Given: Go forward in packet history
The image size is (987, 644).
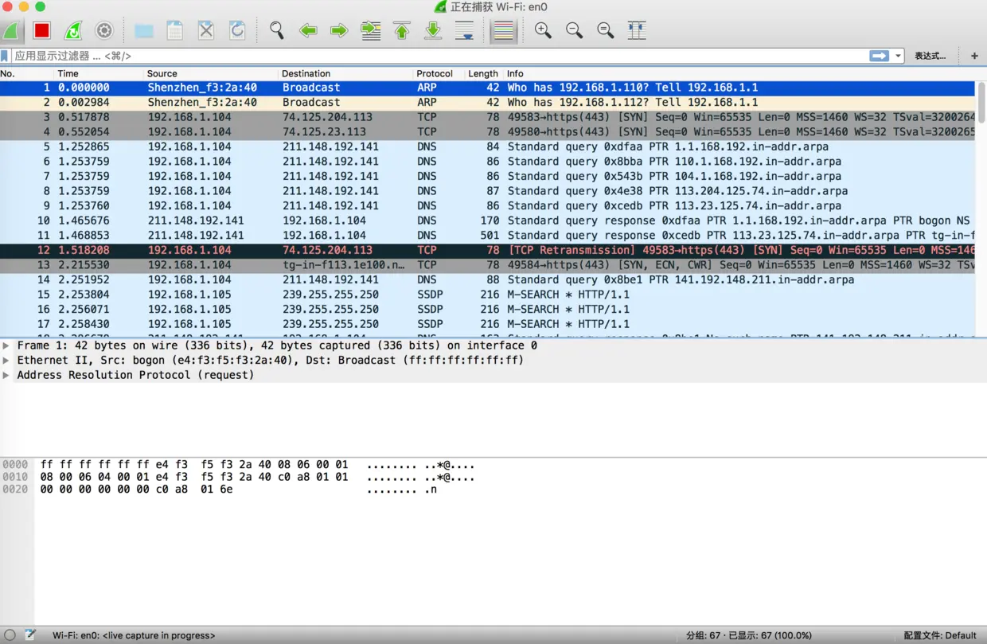Looking at the screenshot, I should point(339,31).
